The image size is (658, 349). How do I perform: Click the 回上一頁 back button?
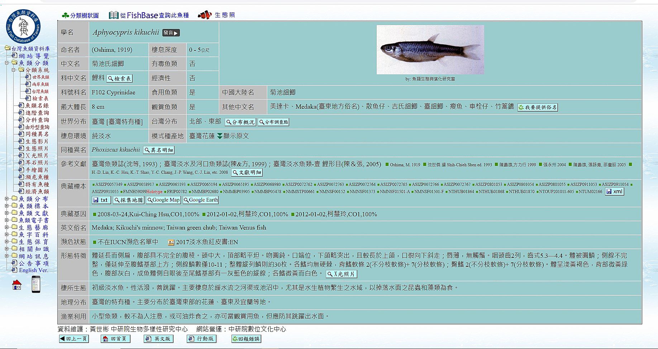pyautogui.click(x=74, y=339)
